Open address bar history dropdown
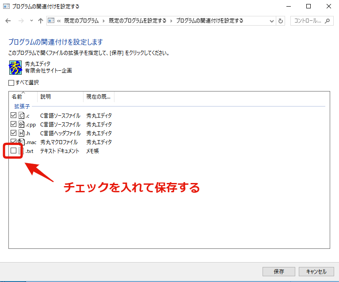 pyautogui.click(x=272, y=21)
